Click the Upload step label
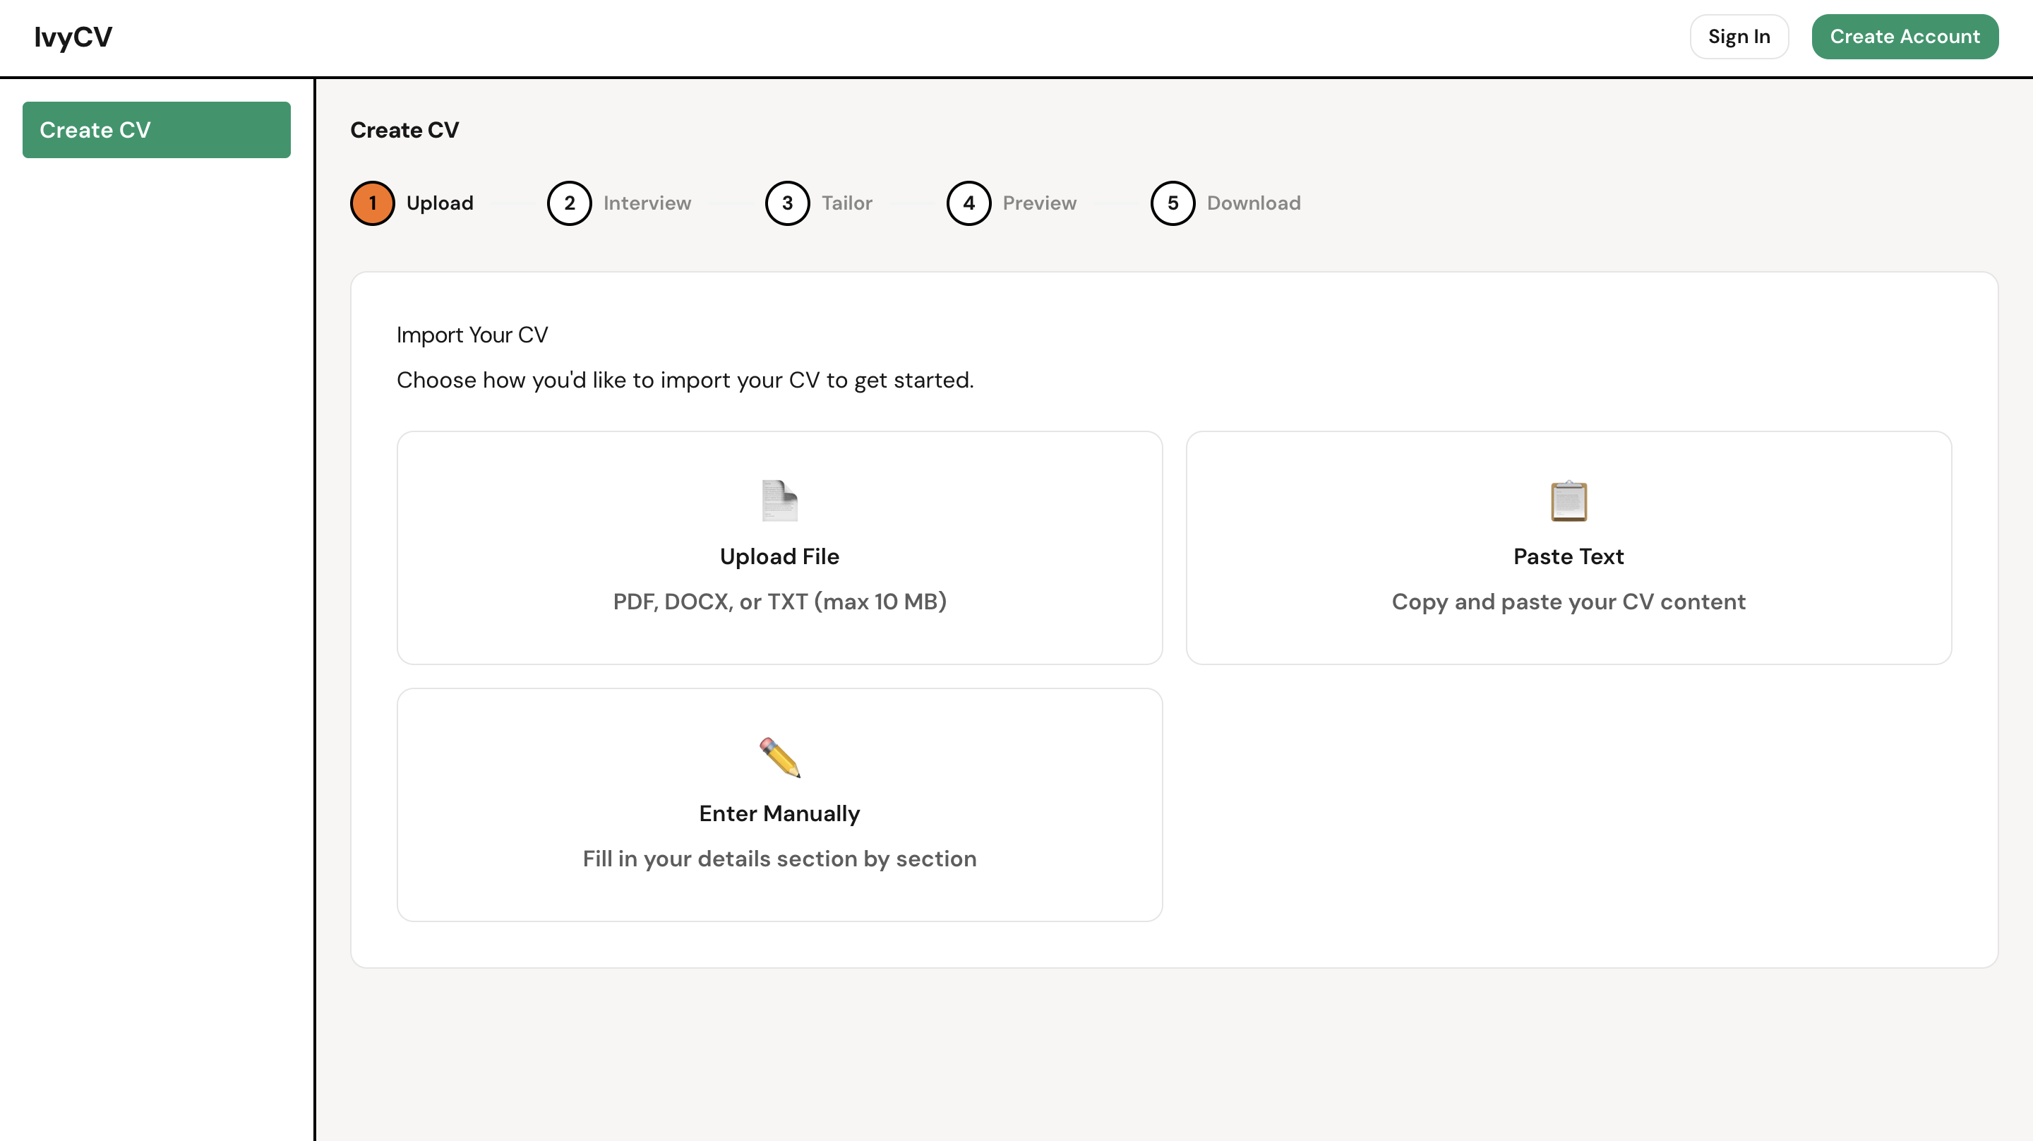This screenshot has width=2033, height=1141. pyautogui.click(x=440, y=203)
